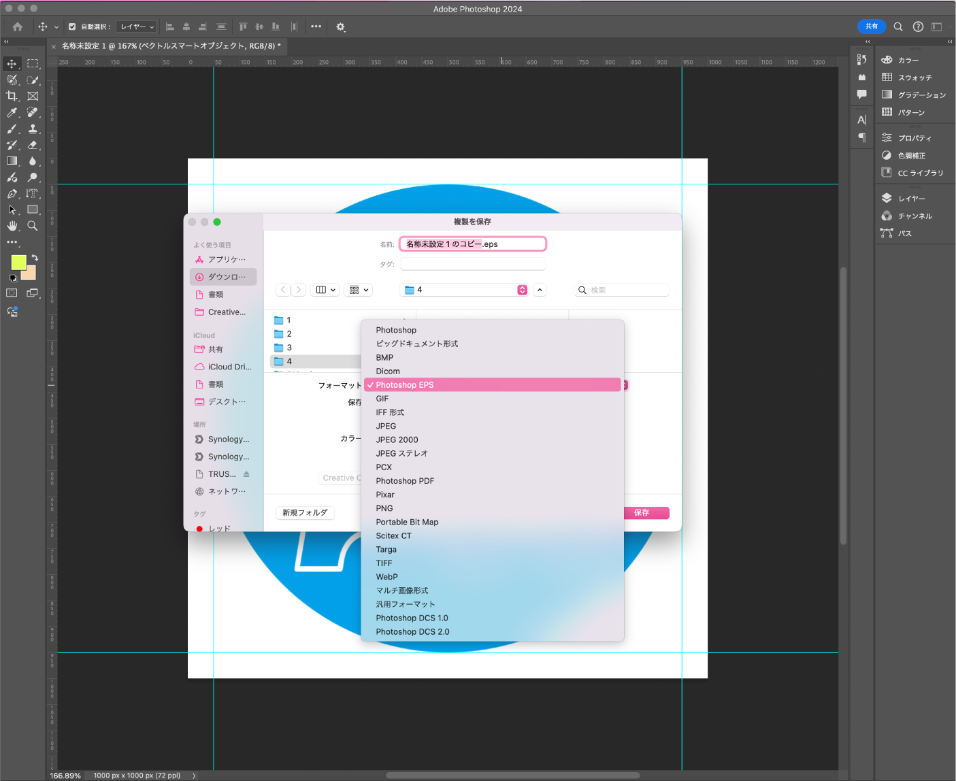This screenshot has height=781, width=956.
Task: Select the Crop tool in toolbar
Action: (x=12, y=96)
